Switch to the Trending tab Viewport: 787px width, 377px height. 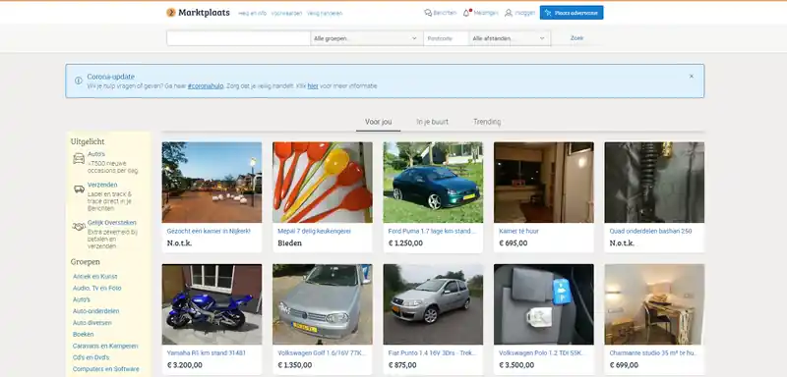[x=487, y=122]
